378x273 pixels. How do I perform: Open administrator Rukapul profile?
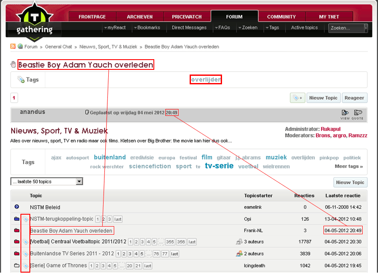[331, 129]
